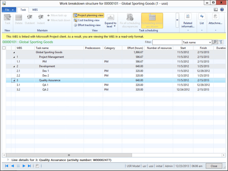Click Number of resources column header
Image resolution: width=228 pixels, height=171 pixels.
[159, 48]
